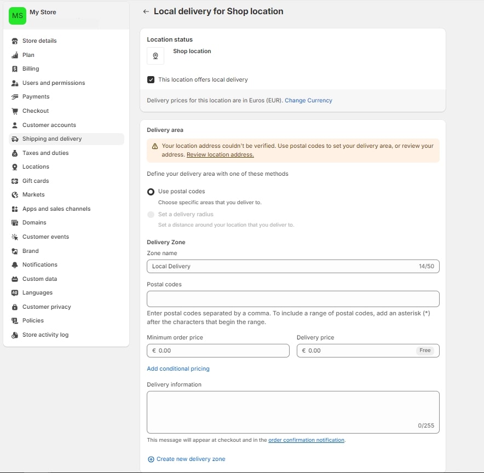Open 'Review location address' link
Viewport: 484px width, 473px height.
[220, 154]
